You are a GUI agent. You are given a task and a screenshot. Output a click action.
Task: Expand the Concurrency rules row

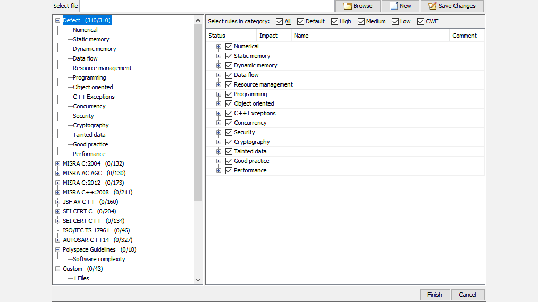pos(218,123)
